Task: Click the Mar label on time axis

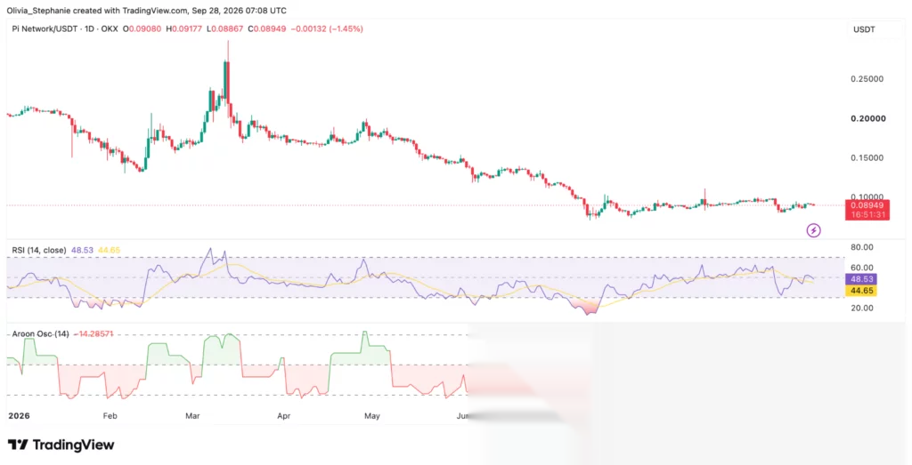Action: [192, 416]
